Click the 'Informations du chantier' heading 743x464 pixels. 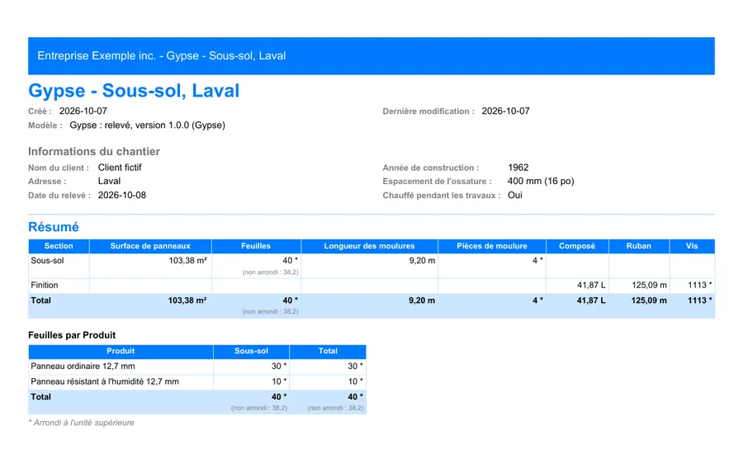(x=94, y=151)
